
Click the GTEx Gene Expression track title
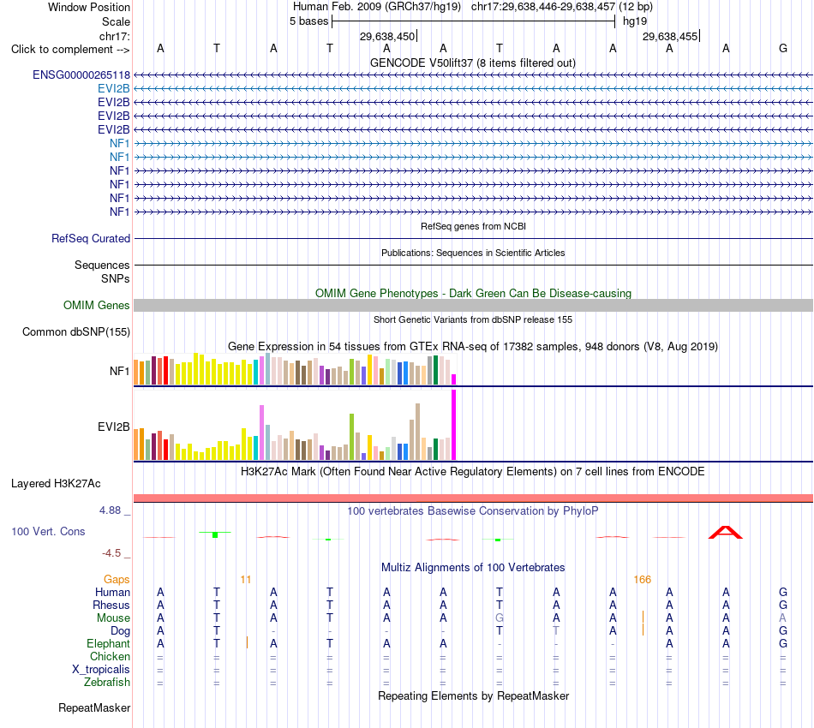[x=473, y=346]
